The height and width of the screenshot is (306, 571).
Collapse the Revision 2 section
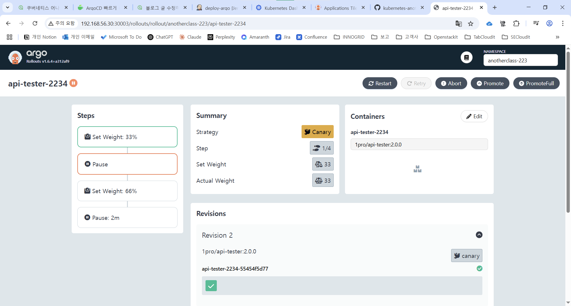[x=479, y=235]
